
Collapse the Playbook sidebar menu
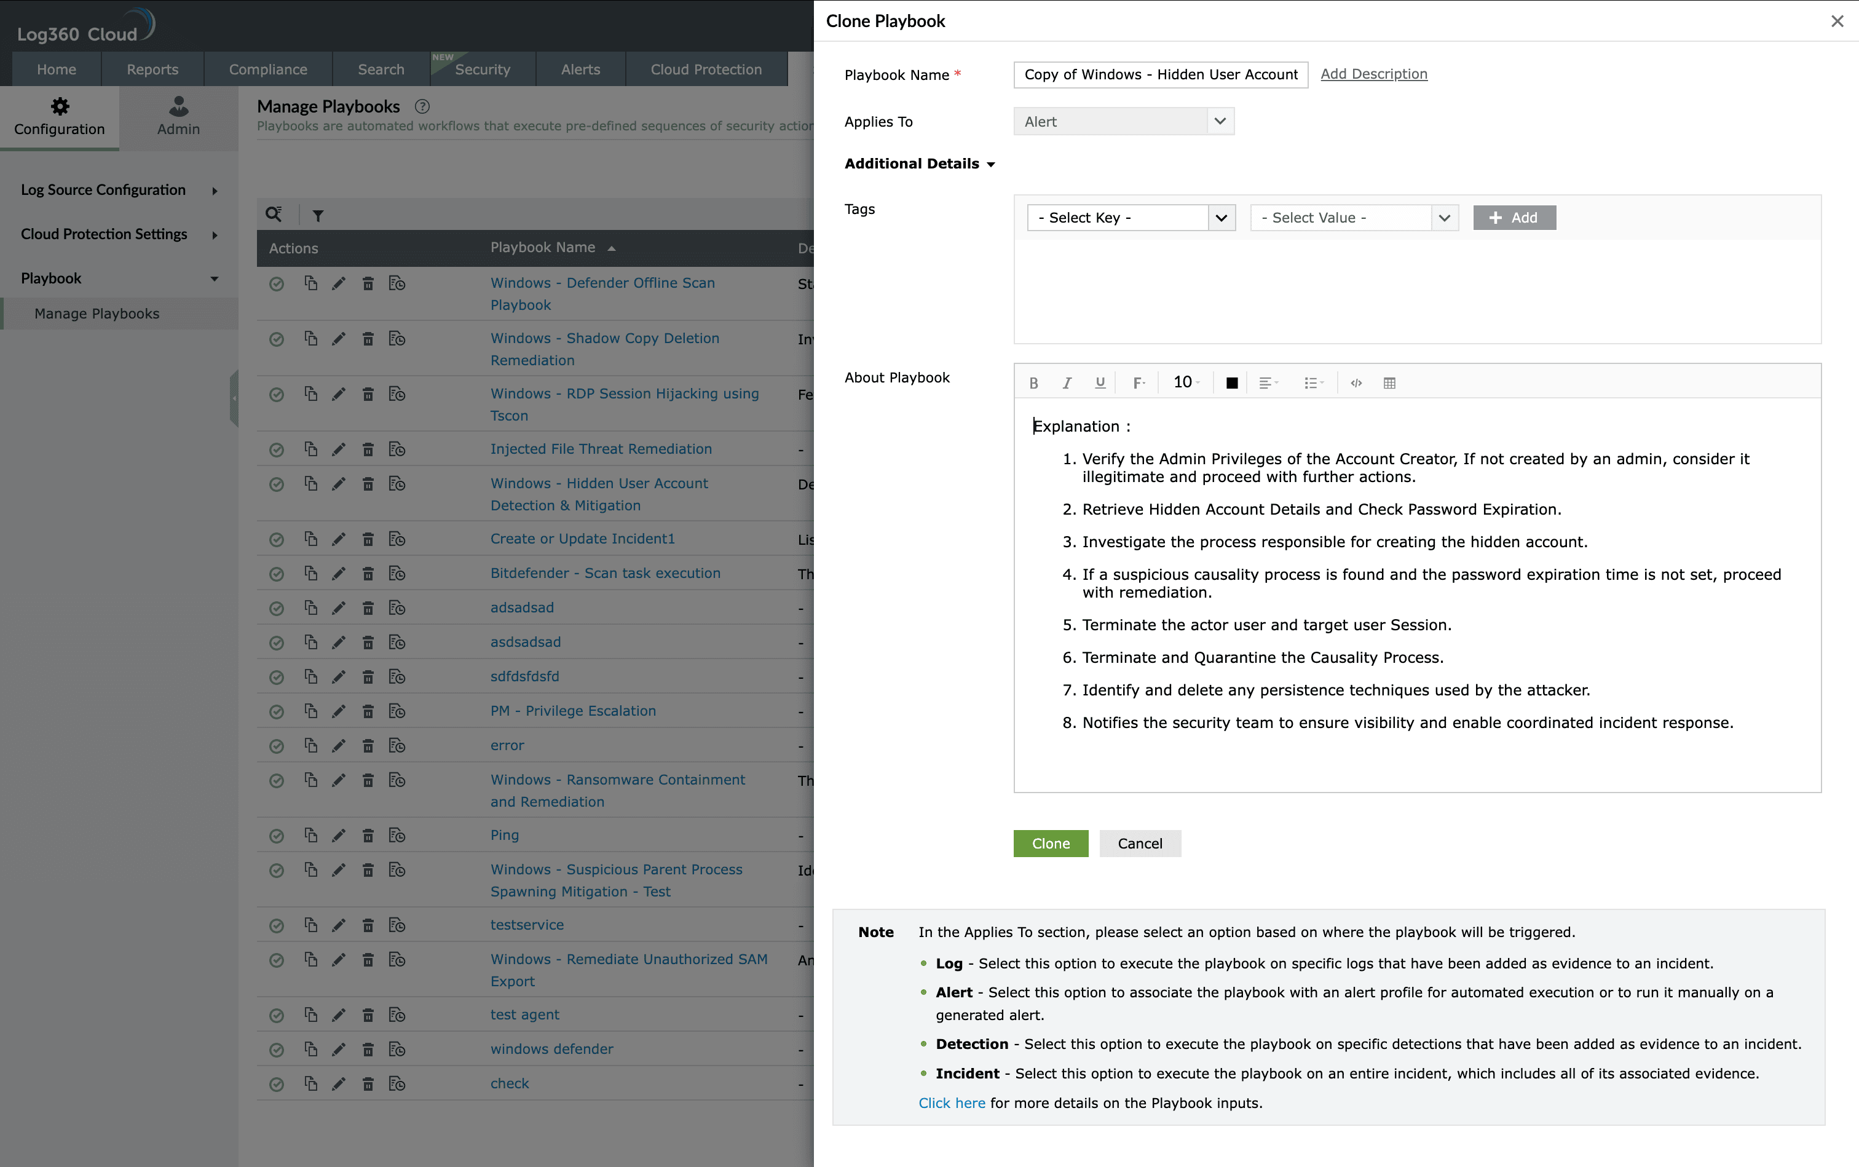click(119, 278)
